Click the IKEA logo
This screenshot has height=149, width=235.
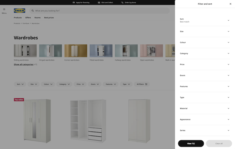click(x=20, y=11)
